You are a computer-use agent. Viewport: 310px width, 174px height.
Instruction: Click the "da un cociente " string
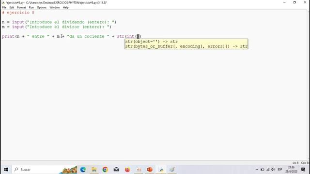click(x=88, y=37)
